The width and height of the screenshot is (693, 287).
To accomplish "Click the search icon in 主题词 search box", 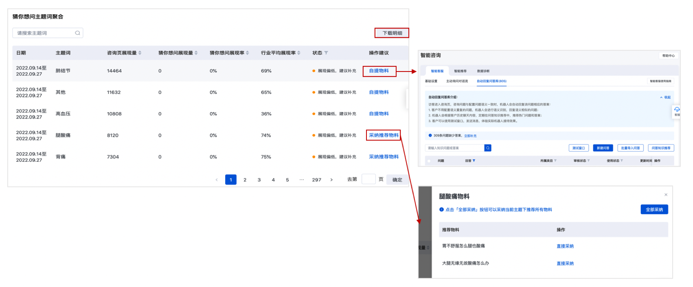I will (77, 33).
